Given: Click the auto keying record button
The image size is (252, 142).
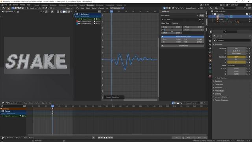Looking at the screenshot, I should pyautogui.click(x=93, y=138).
